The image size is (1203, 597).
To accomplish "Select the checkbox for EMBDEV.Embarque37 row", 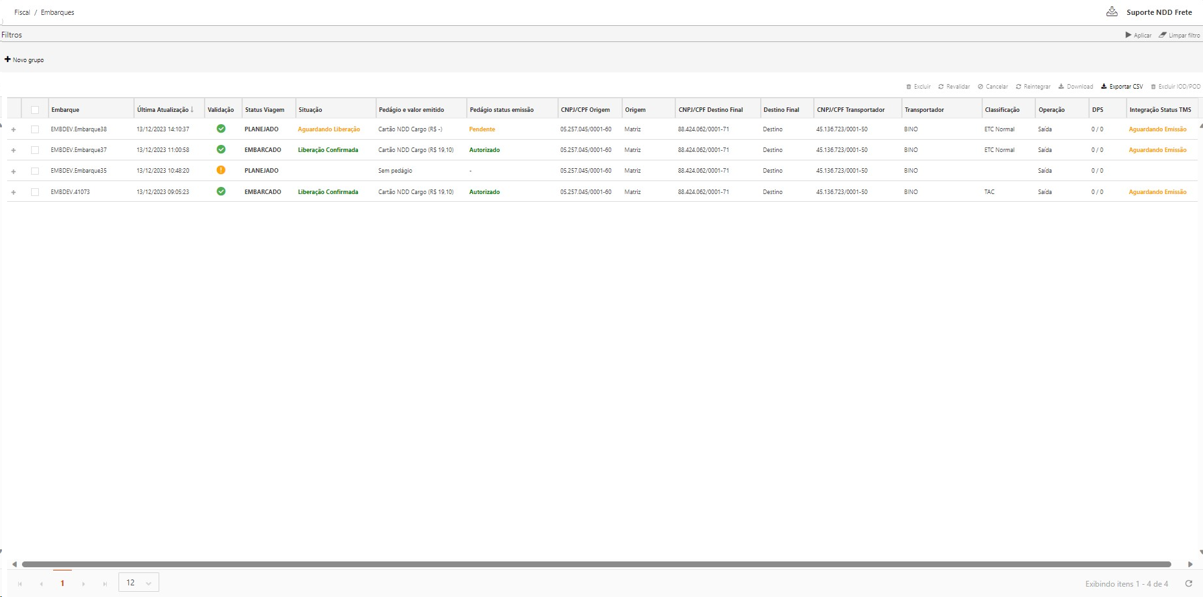I will 35,150.
